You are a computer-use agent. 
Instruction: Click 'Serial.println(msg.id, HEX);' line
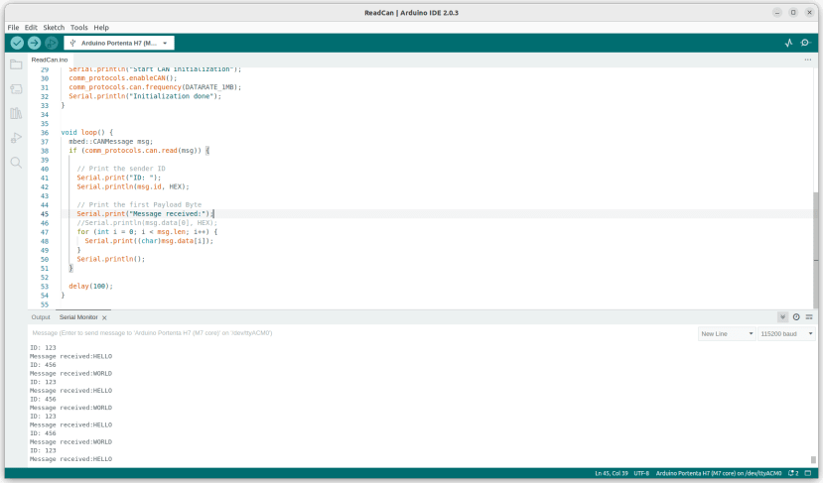(x=133, y=186)
